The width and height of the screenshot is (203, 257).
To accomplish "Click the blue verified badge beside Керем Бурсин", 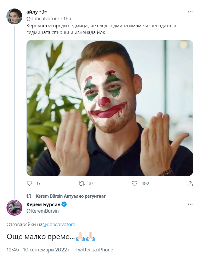I will click(64, 204).
